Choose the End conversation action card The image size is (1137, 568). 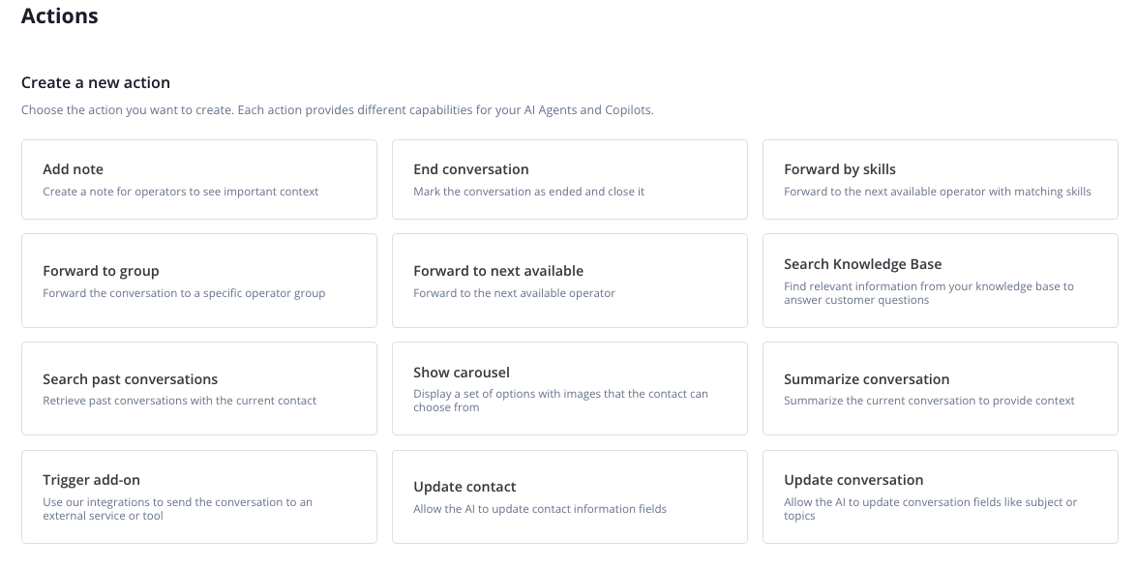click(569, 179)
